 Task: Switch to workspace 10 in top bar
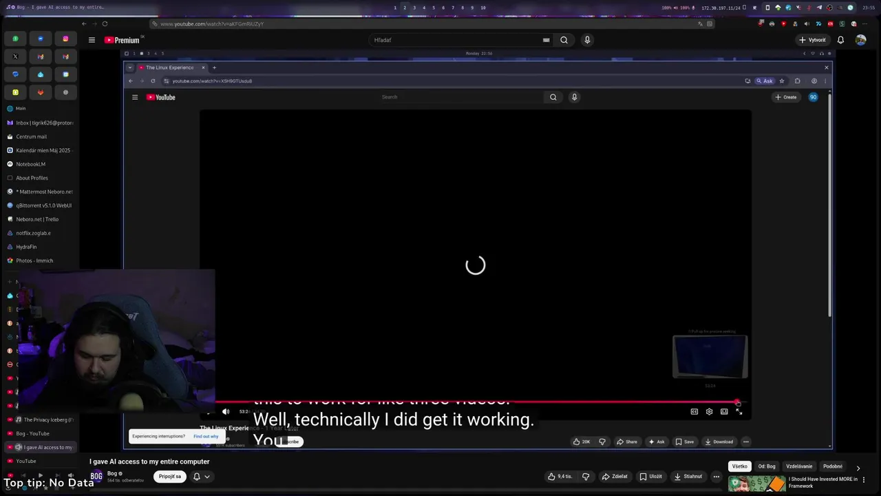tap(483, 8)
